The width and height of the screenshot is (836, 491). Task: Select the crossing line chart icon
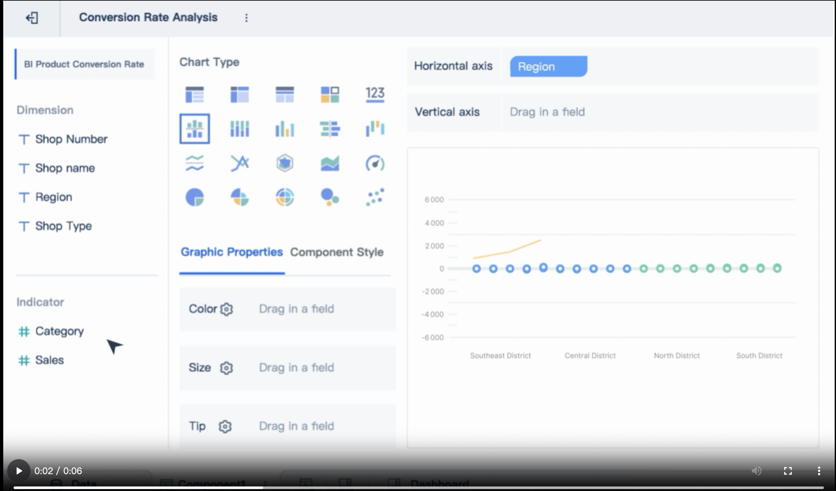point(239,163)
